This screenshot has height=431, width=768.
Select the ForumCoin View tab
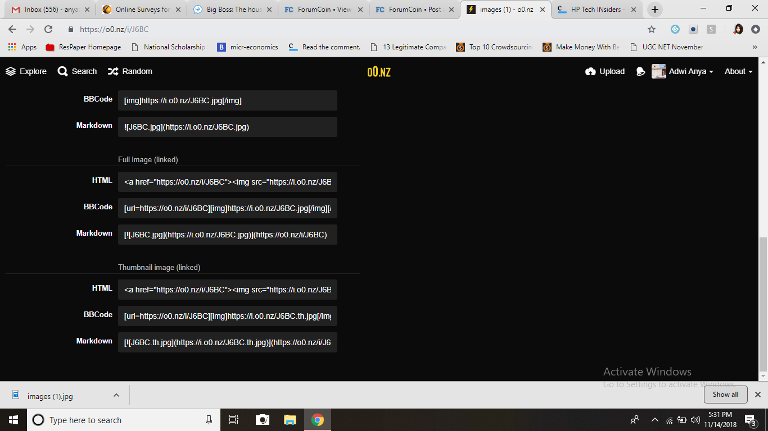[322, 9]
